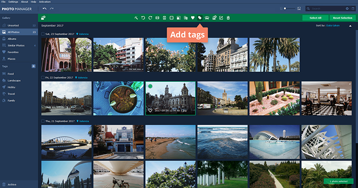Viewport: 358px width, 188px height.
Task: Open the auto enhance magic wand tool
Action: (136, 18)
